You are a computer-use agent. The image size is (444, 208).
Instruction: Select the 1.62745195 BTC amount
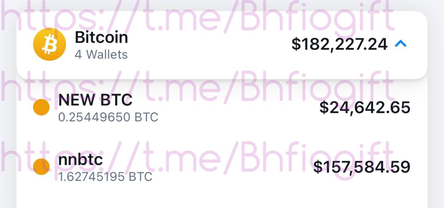[105, 177]
